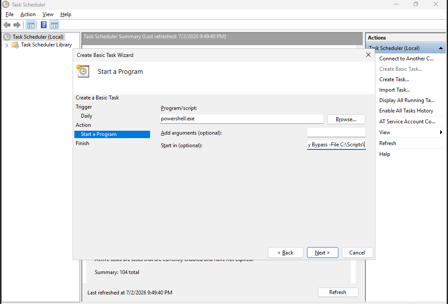The height and width of the screenshot is (304, 448).
Task: Click Create Basic Task... in Actions pane
Action: coord(401,69)
